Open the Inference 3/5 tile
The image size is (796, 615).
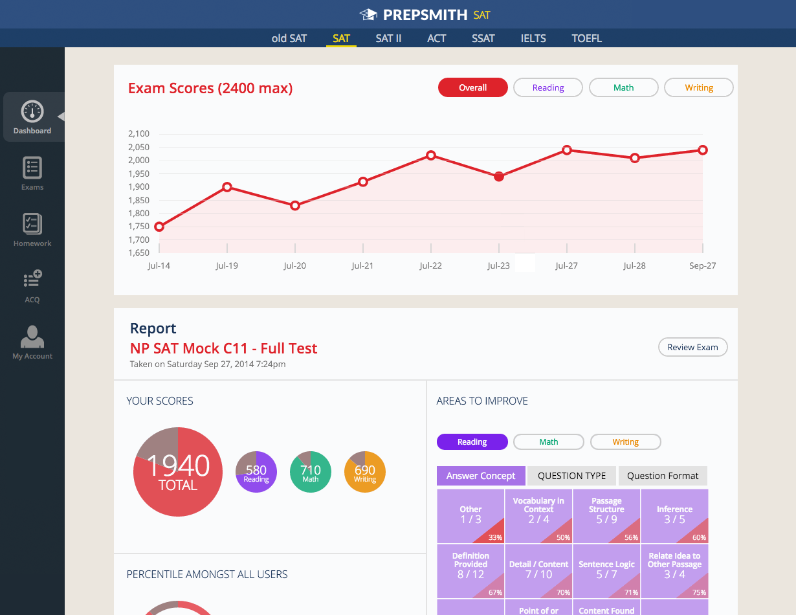coord(674,516)
